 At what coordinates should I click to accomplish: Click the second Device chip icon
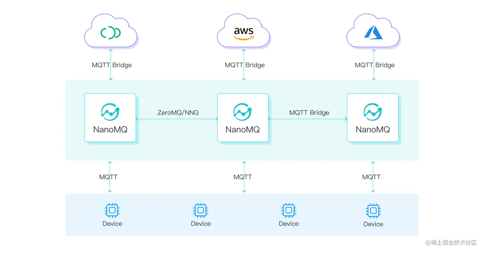click(x=200, y=210)
